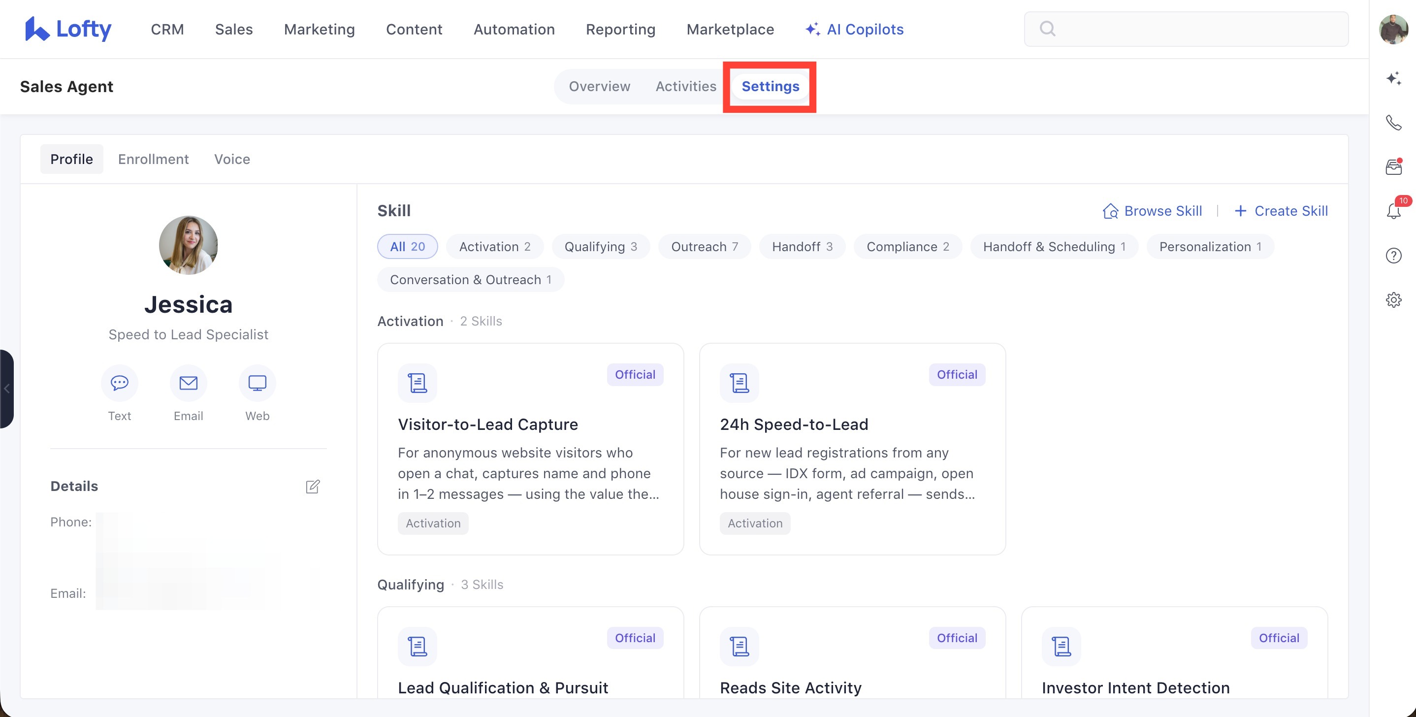Screen dimensions: 1416x717
Task: Open the Automation menu
Action: point(514,29)
